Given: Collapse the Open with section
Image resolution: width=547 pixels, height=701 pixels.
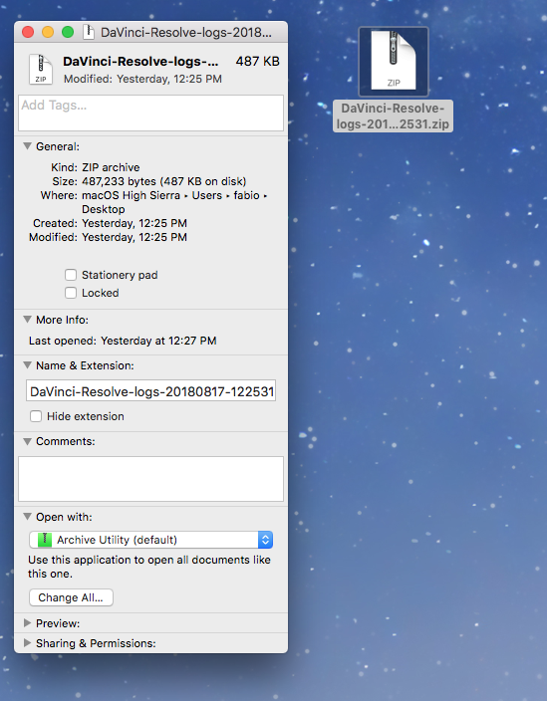Looking at the screenshot, I should point(27,517).
